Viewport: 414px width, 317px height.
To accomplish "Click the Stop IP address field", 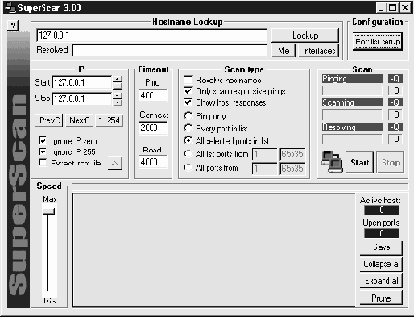I will coord(82,98).
